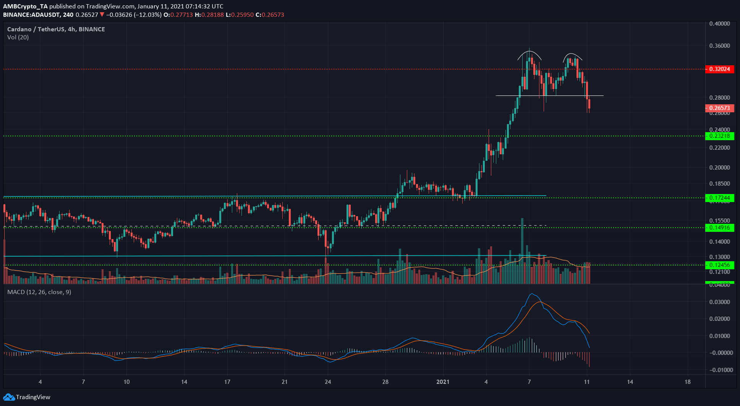Image resolution: width=740 pixels, height=406 pixels.
Task: Click the 0.36000 price axis label
Action: 720,45
